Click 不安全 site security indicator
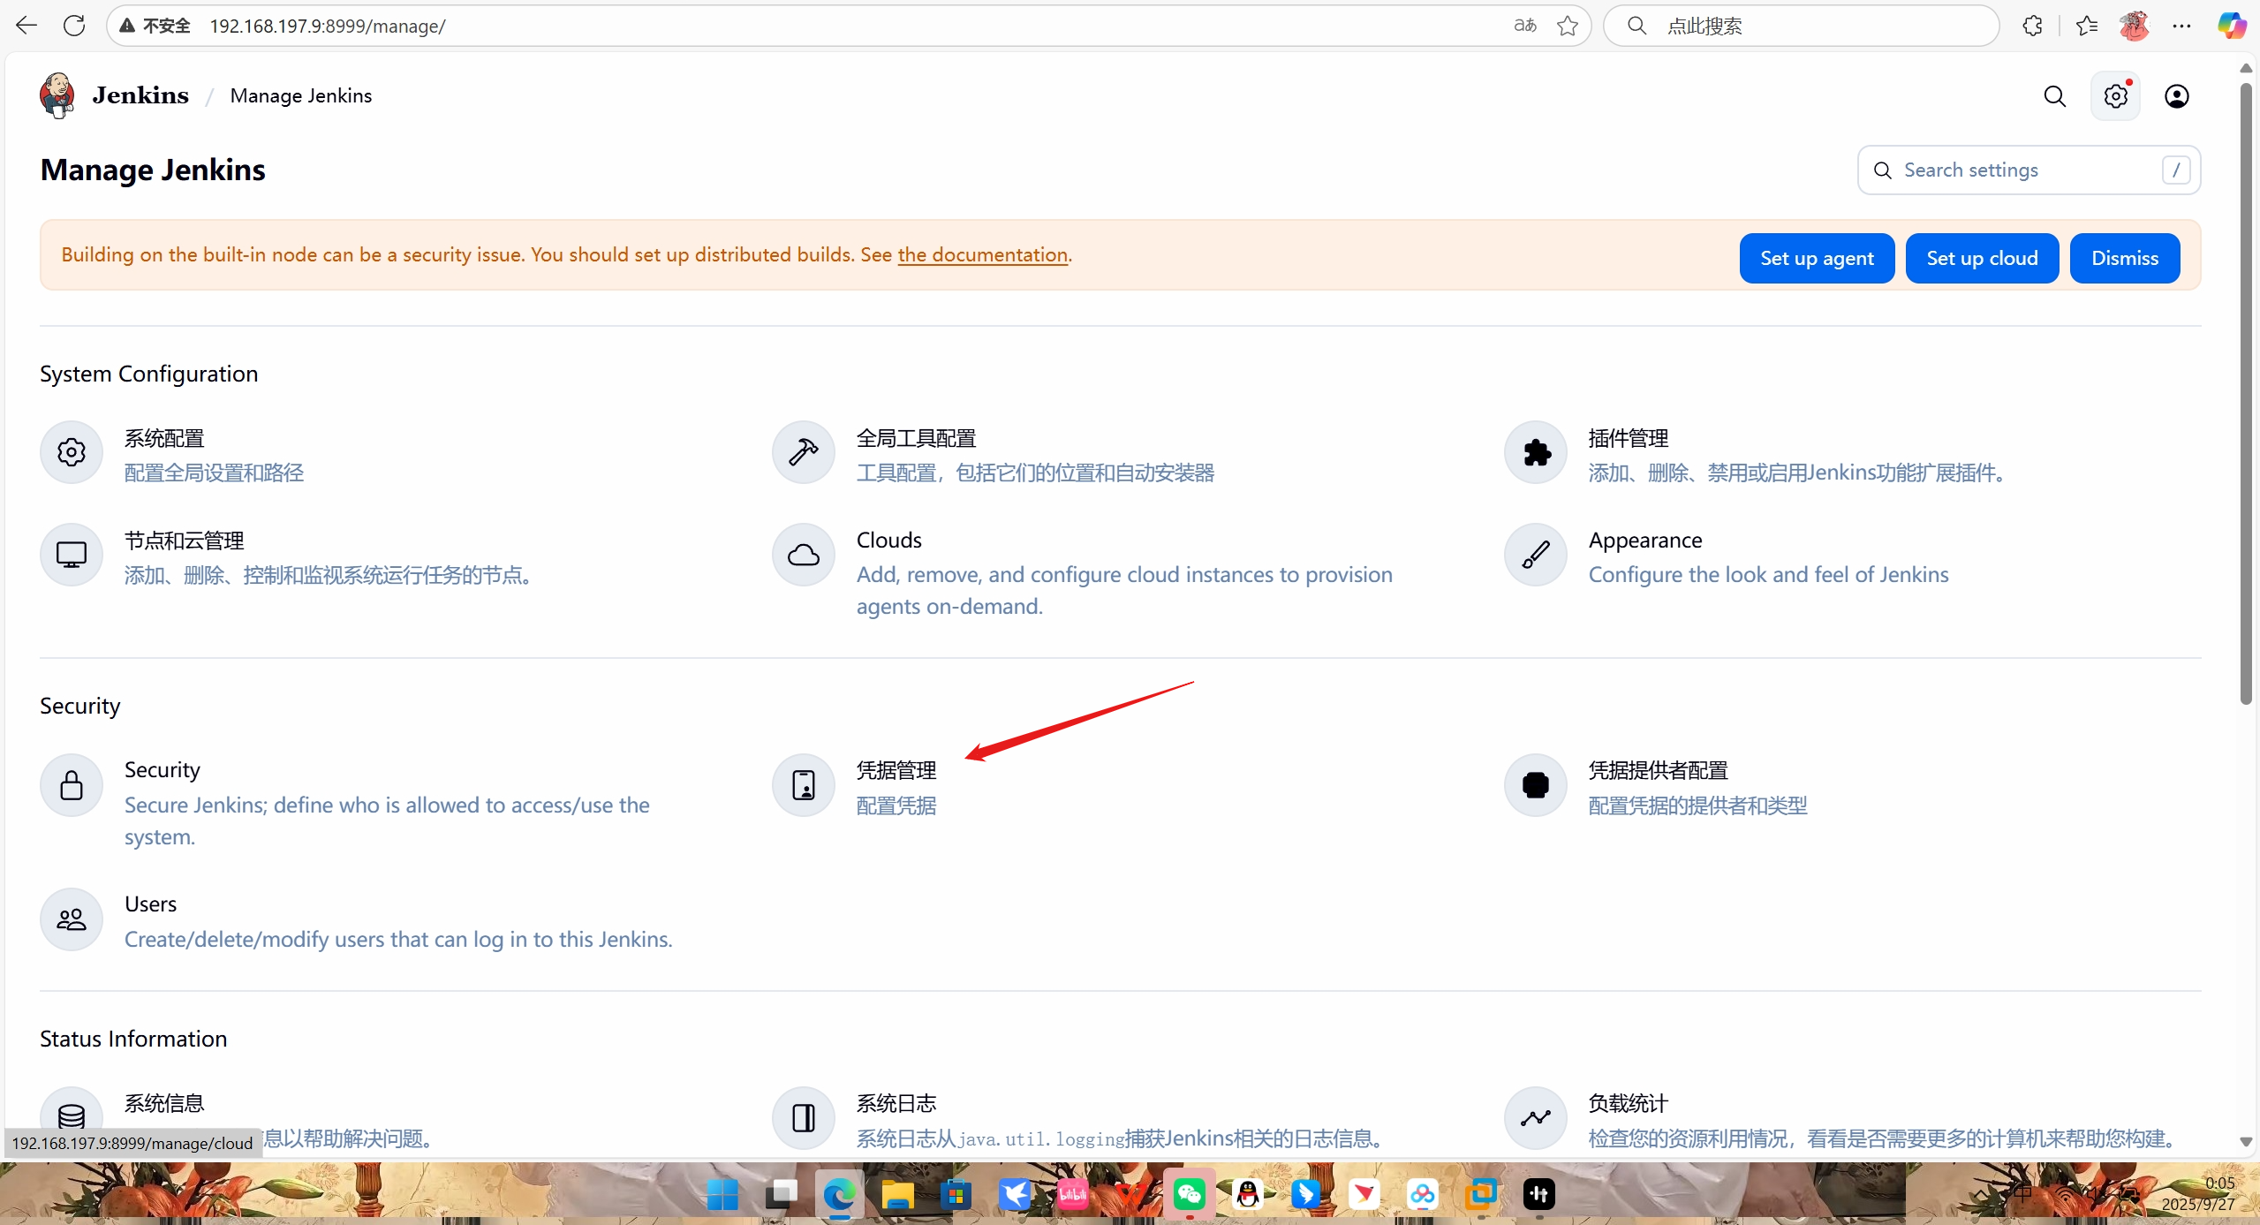 pyautogui.click(x=155, y=26)
